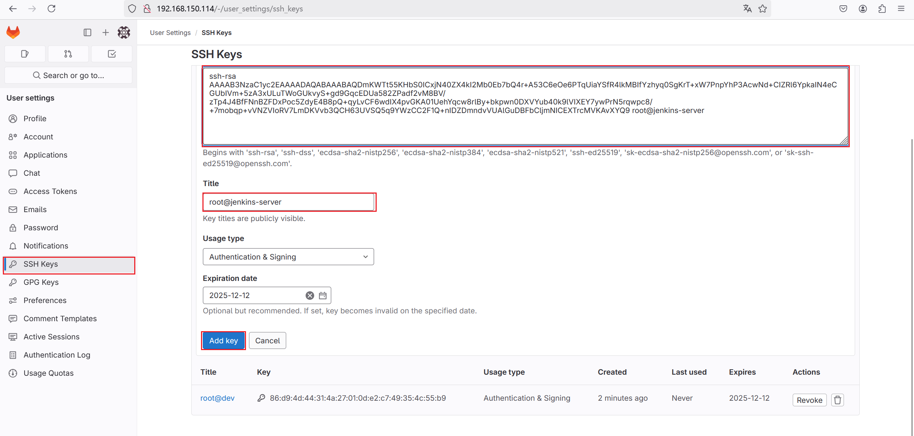Clear the expiration date value
914x436 pixels.
click(310, 296)
